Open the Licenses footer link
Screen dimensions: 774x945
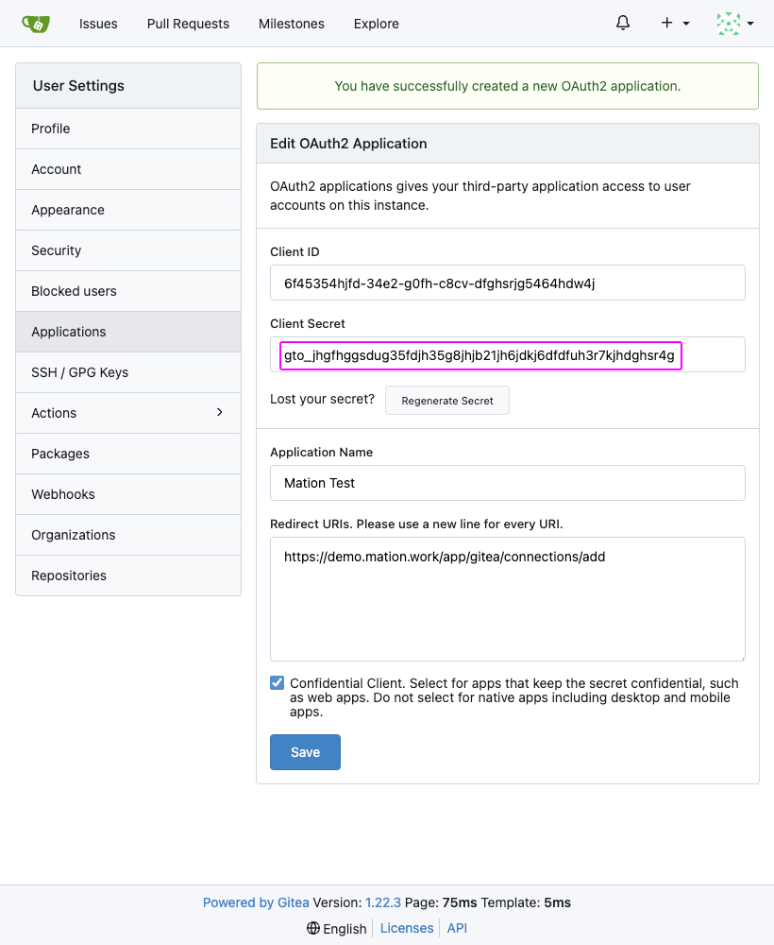407,928
